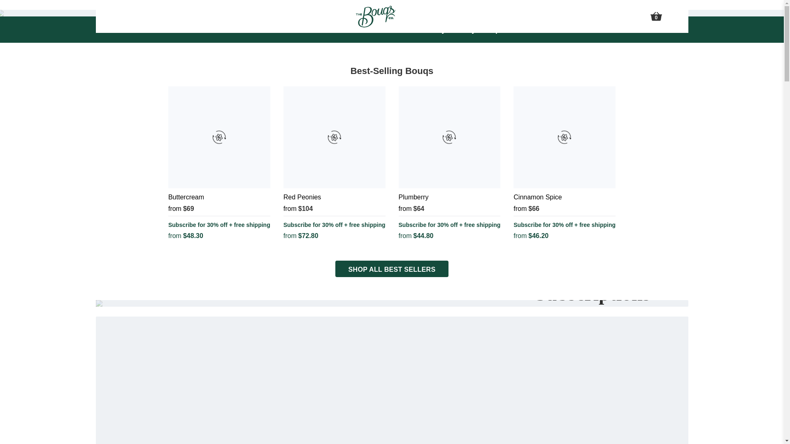Click the Best-Selling Bouqs heading
This screenshot has height=444, width=790.
click(392, 71)
